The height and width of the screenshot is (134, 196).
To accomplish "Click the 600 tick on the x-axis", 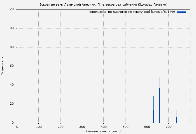I will [147, 127].
